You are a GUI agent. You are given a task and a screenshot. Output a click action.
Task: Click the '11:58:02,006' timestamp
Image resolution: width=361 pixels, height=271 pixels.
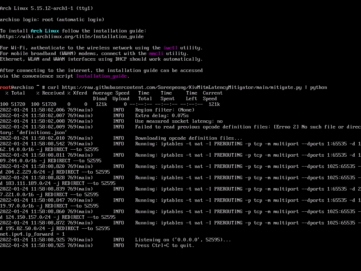(x=48, y=110)
